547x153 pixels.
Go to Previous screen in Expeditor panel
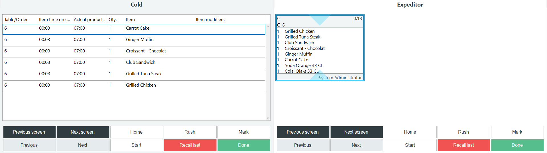point(303,132)
